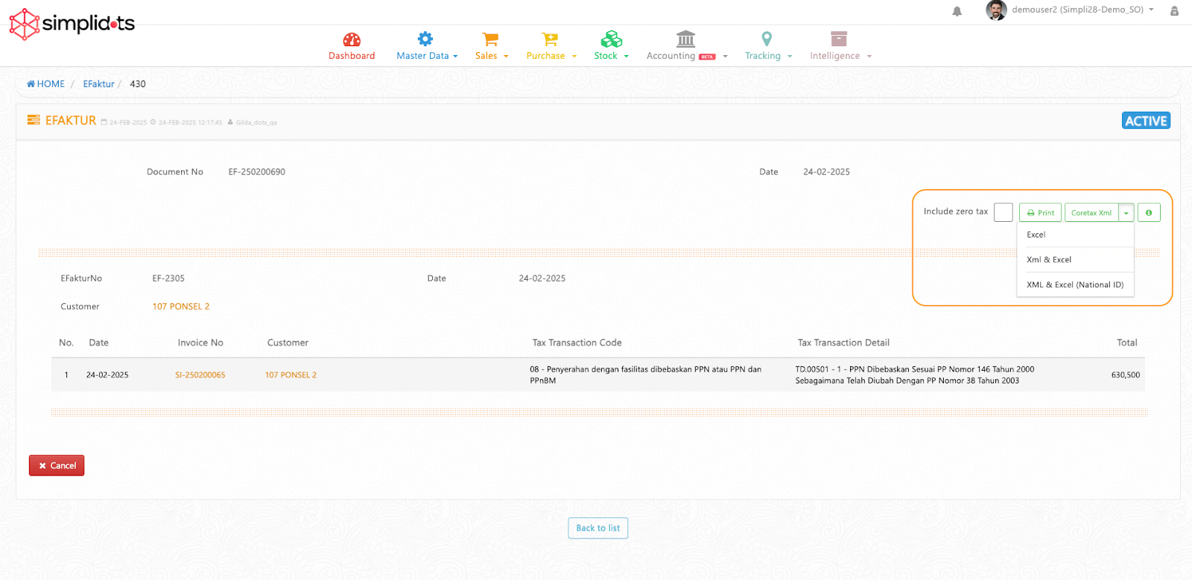Click the Dashboard gauge icon
The image size is (1192, 580).
[352, 39]
